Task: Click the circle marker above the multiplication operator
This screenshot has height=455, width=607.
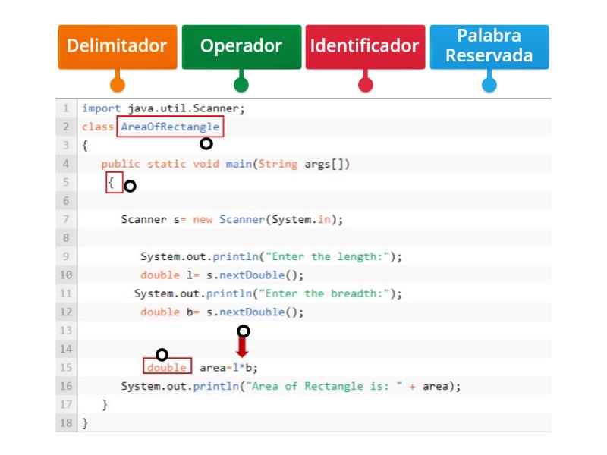Action: tap(242, 331)
